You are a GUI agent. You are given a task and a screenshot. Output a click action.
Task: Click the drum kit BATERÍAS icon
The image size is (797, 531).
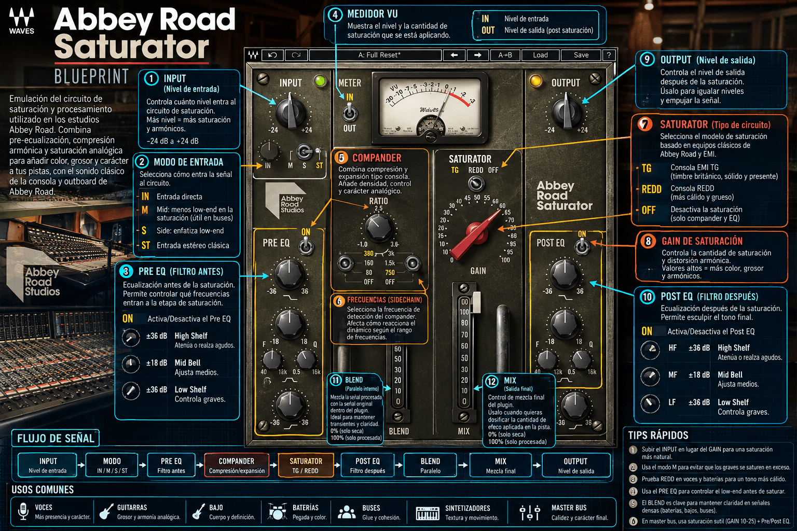tap(277, 511)
